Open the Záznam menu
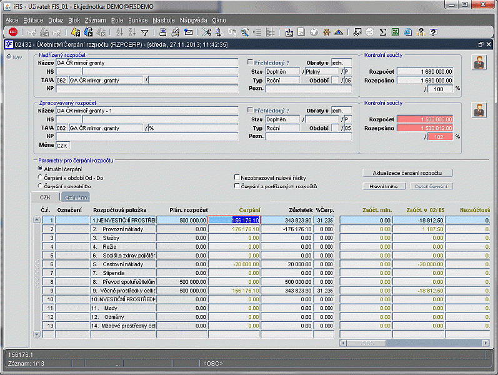 click(x=95, y=20)
